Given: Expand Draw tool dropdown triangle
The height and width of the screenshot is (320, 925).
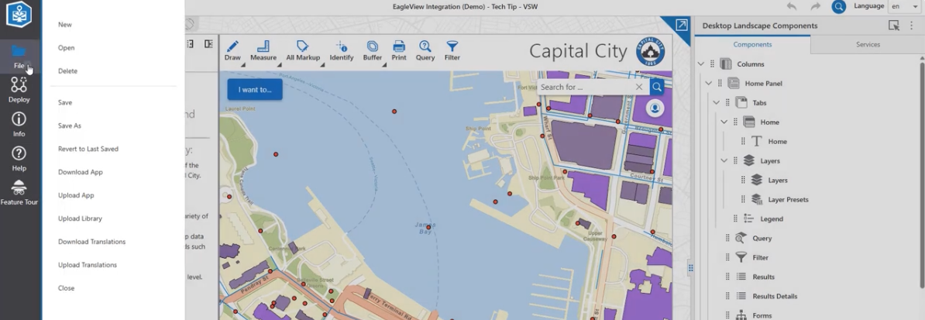Looking at the screenshot, I should click(x=242, y=65).
